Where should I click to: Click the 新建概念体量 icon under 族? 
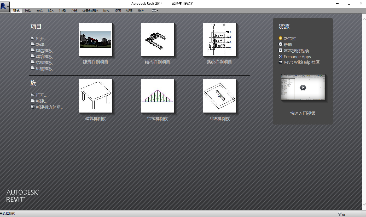[x=33, y=107]
